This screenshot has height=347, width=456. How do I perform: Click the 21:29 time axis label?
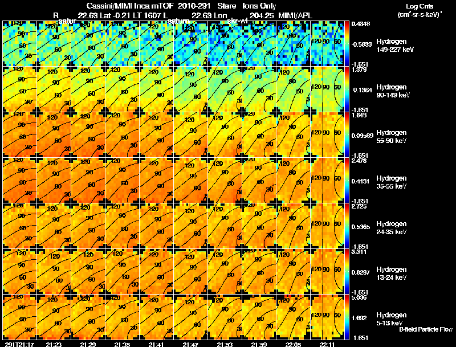pos(88,345)
